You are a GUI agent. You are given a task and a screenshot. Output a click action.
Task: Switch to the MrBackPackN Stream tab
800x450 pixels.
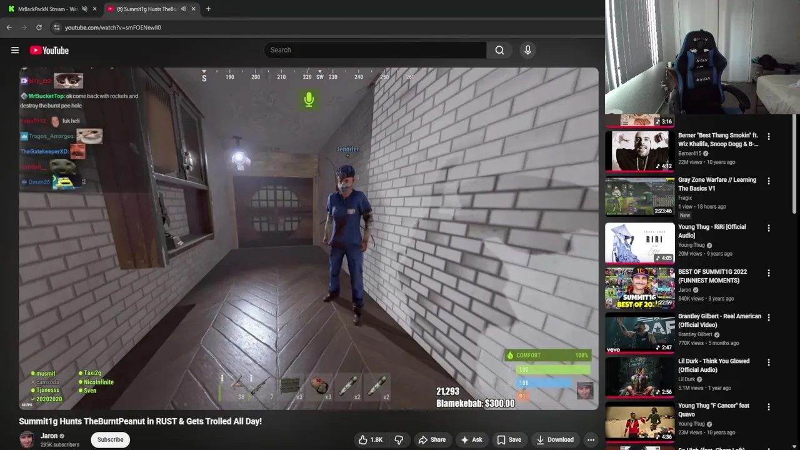pyautogui.click(x=47, y=9)
